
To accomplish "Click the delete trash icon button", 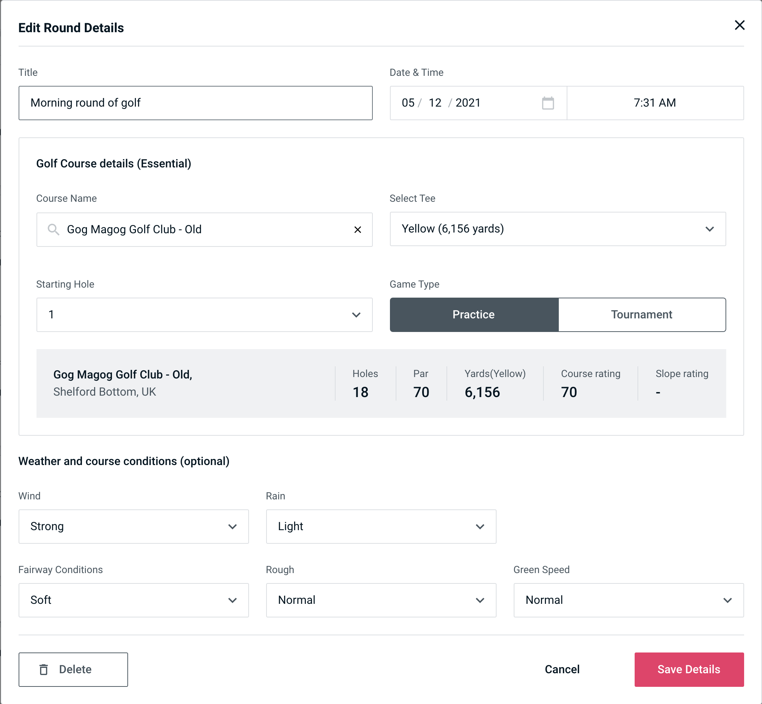I will (45, 670).
